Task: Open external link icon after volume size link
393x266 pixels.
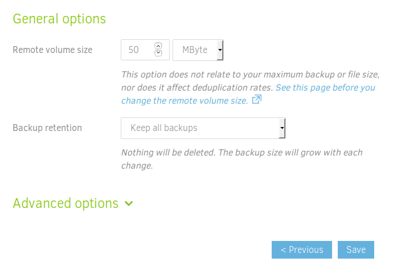Action: coord(257,100)
